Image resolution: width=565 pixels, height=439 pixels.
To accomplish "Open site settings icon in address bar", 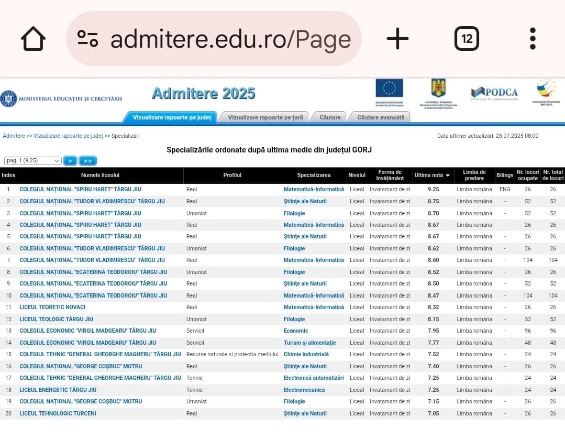I will (x=87, y=39).
